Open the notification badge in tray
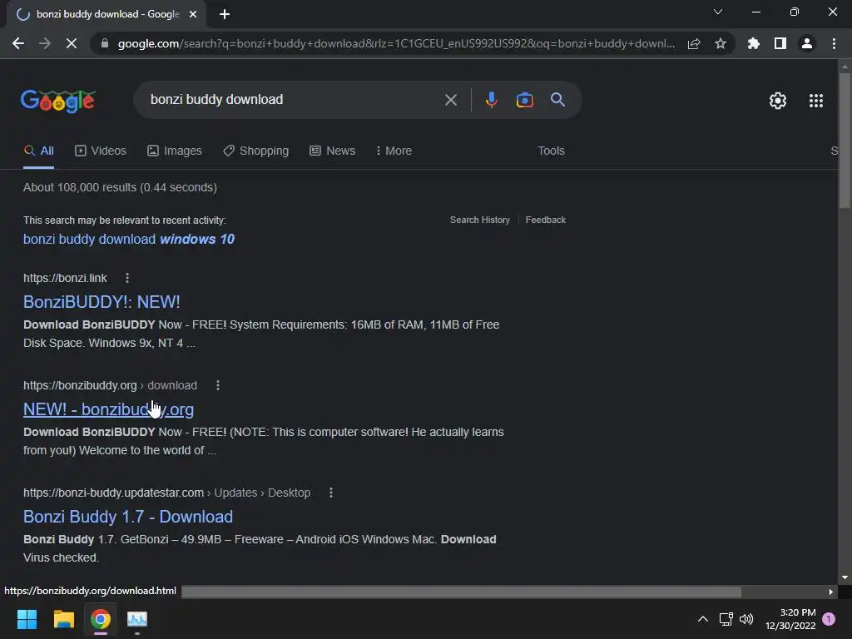 pos(829,619)
